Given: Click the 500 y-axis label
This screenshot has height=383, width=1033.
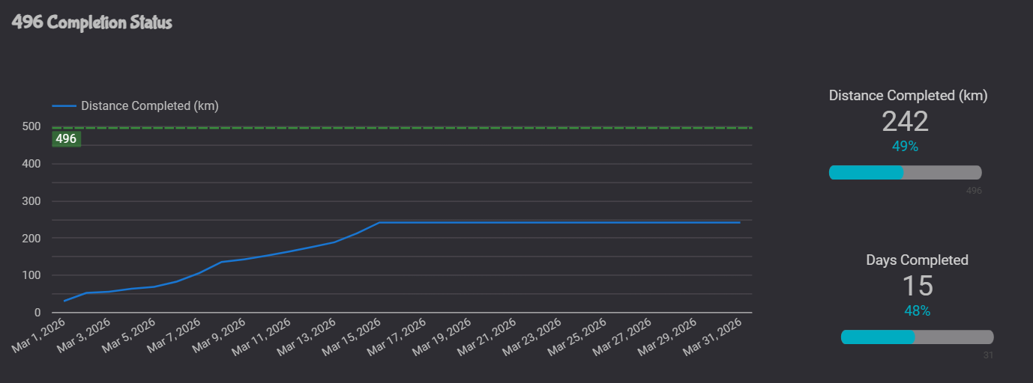Looking at the screenshot, I should (x=31, y=126).
